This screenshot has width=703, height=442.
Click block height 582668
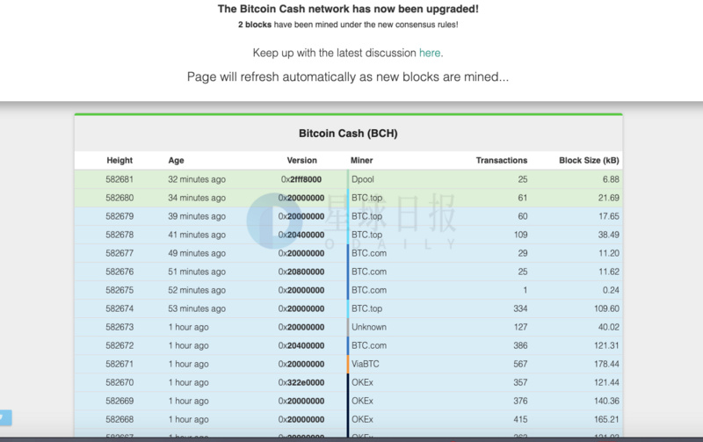[120, 419]
